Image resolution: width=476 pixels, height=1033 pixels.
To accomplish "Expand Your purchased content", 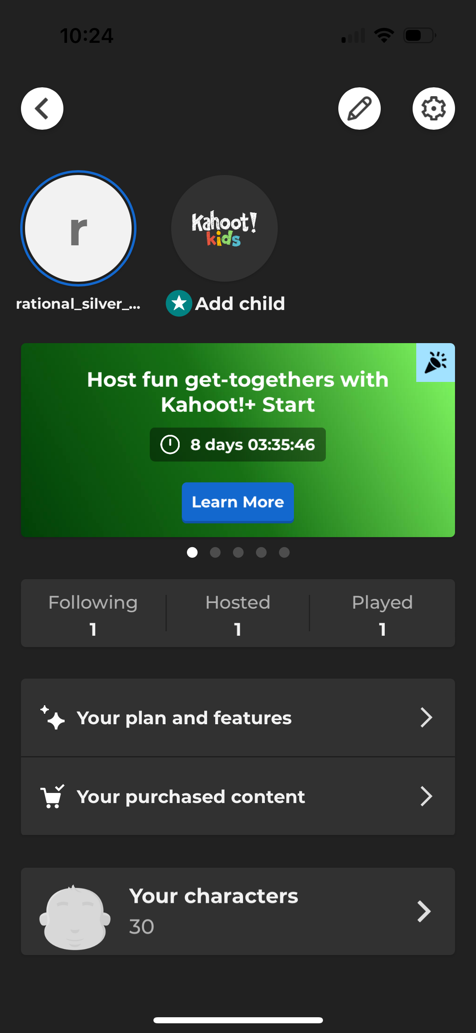I will (x=238, y=796).
